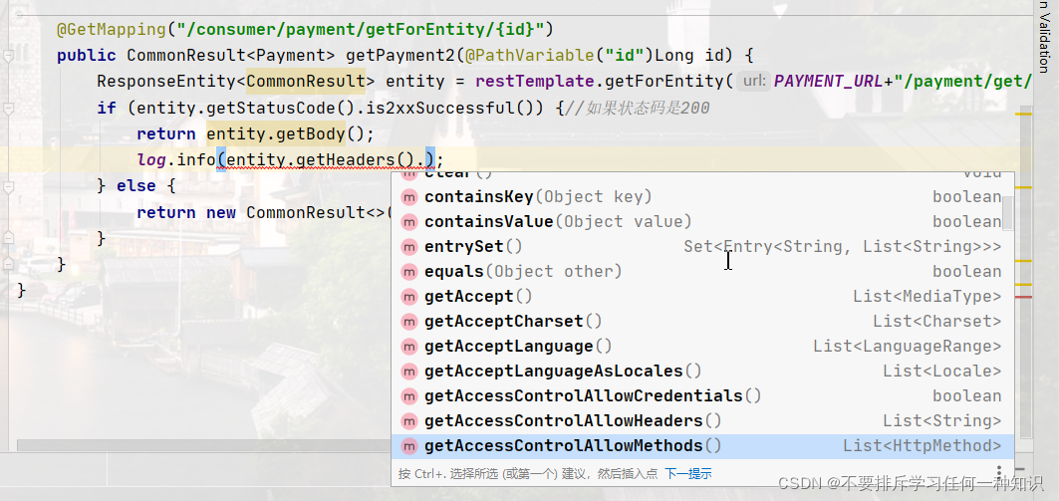Select getAcceptLanguageAsLocales() suggestion
This screenshot has width=1059, height=501.
click(702, 373)
